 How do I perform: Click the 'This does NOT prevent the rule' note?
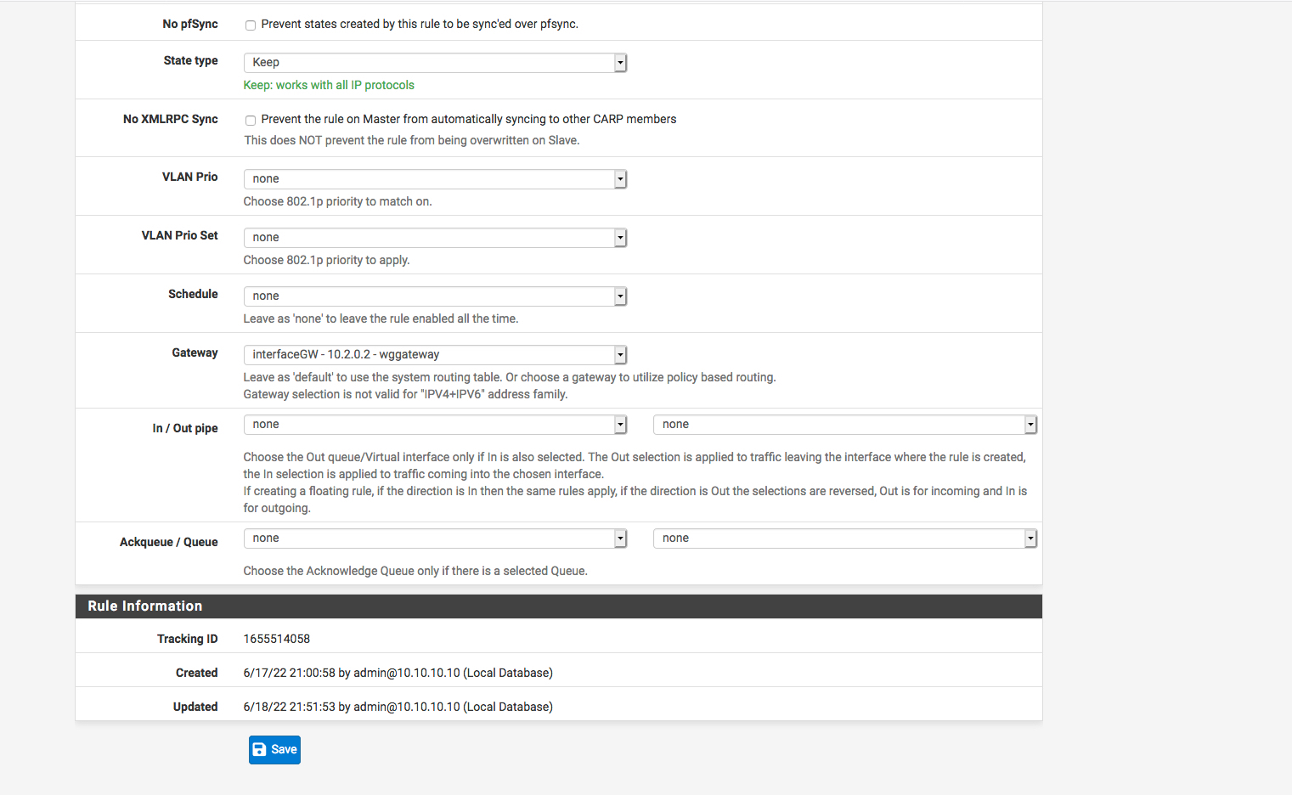point(412,140)
